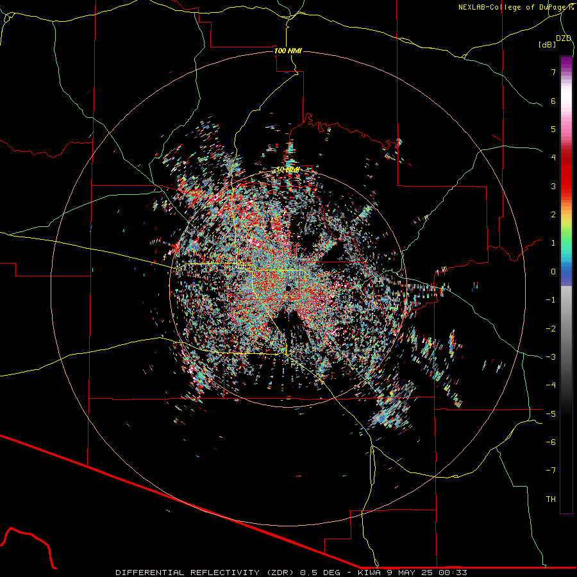Click the 3 value on color scale
The width and height of the screenshot is (577, 577).
[x=553, y=186]
